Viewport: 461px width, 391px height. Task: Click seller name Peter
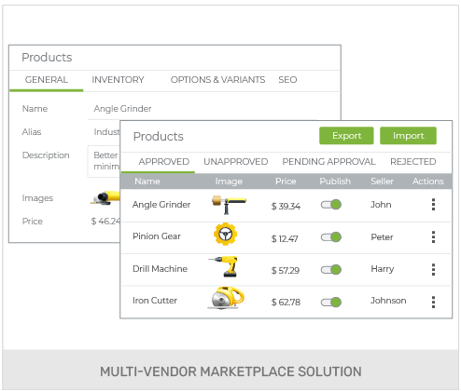(382, 237)
